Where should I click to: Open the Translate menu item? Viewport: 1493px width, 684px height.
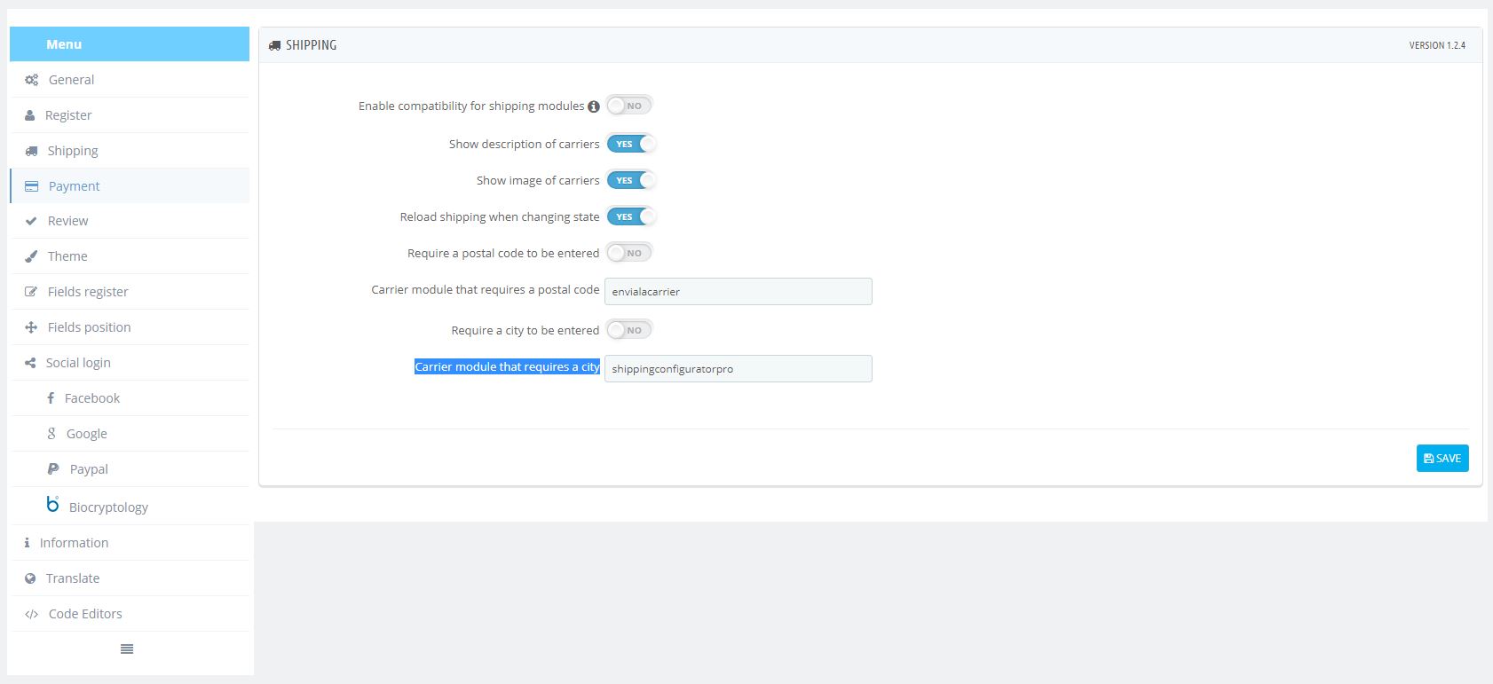73,578
